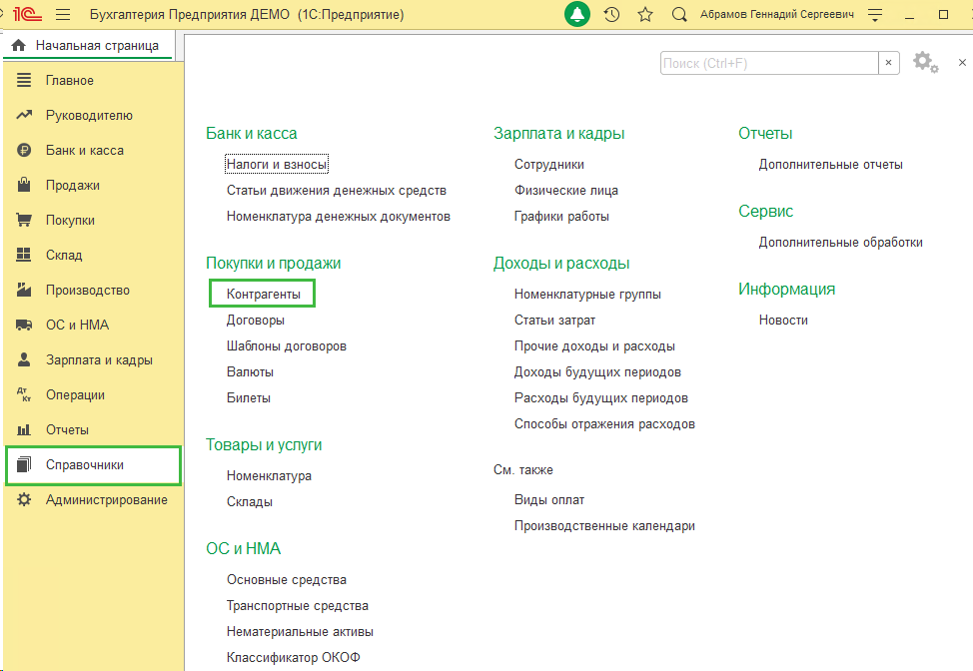Open navigation settings gear icon
Screen dimensions: 973x671
(925, 63)
